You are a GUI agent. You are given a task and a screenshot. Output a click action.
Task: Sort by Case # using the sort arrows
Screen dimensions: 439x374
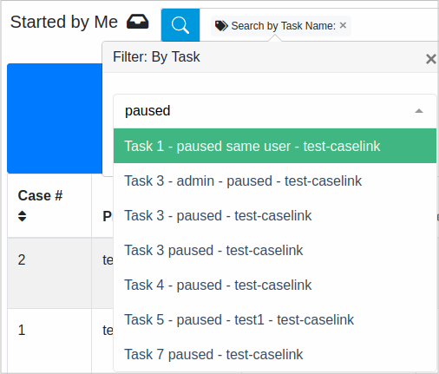pyautogui.click(x=22, y=216)
